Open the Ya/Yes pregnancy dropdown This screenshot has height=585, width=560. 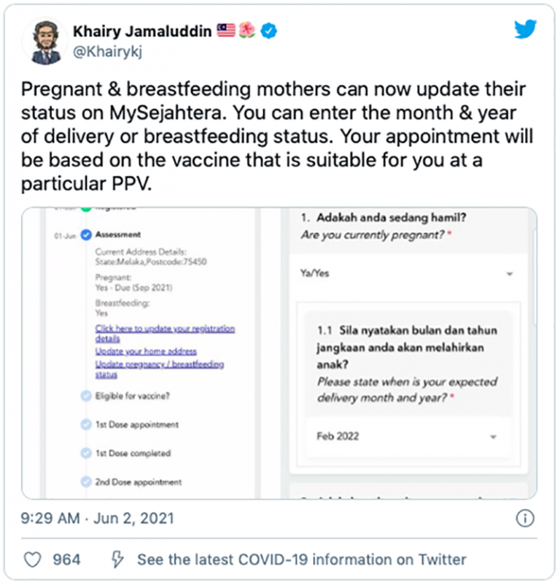(x=407, y=274)
